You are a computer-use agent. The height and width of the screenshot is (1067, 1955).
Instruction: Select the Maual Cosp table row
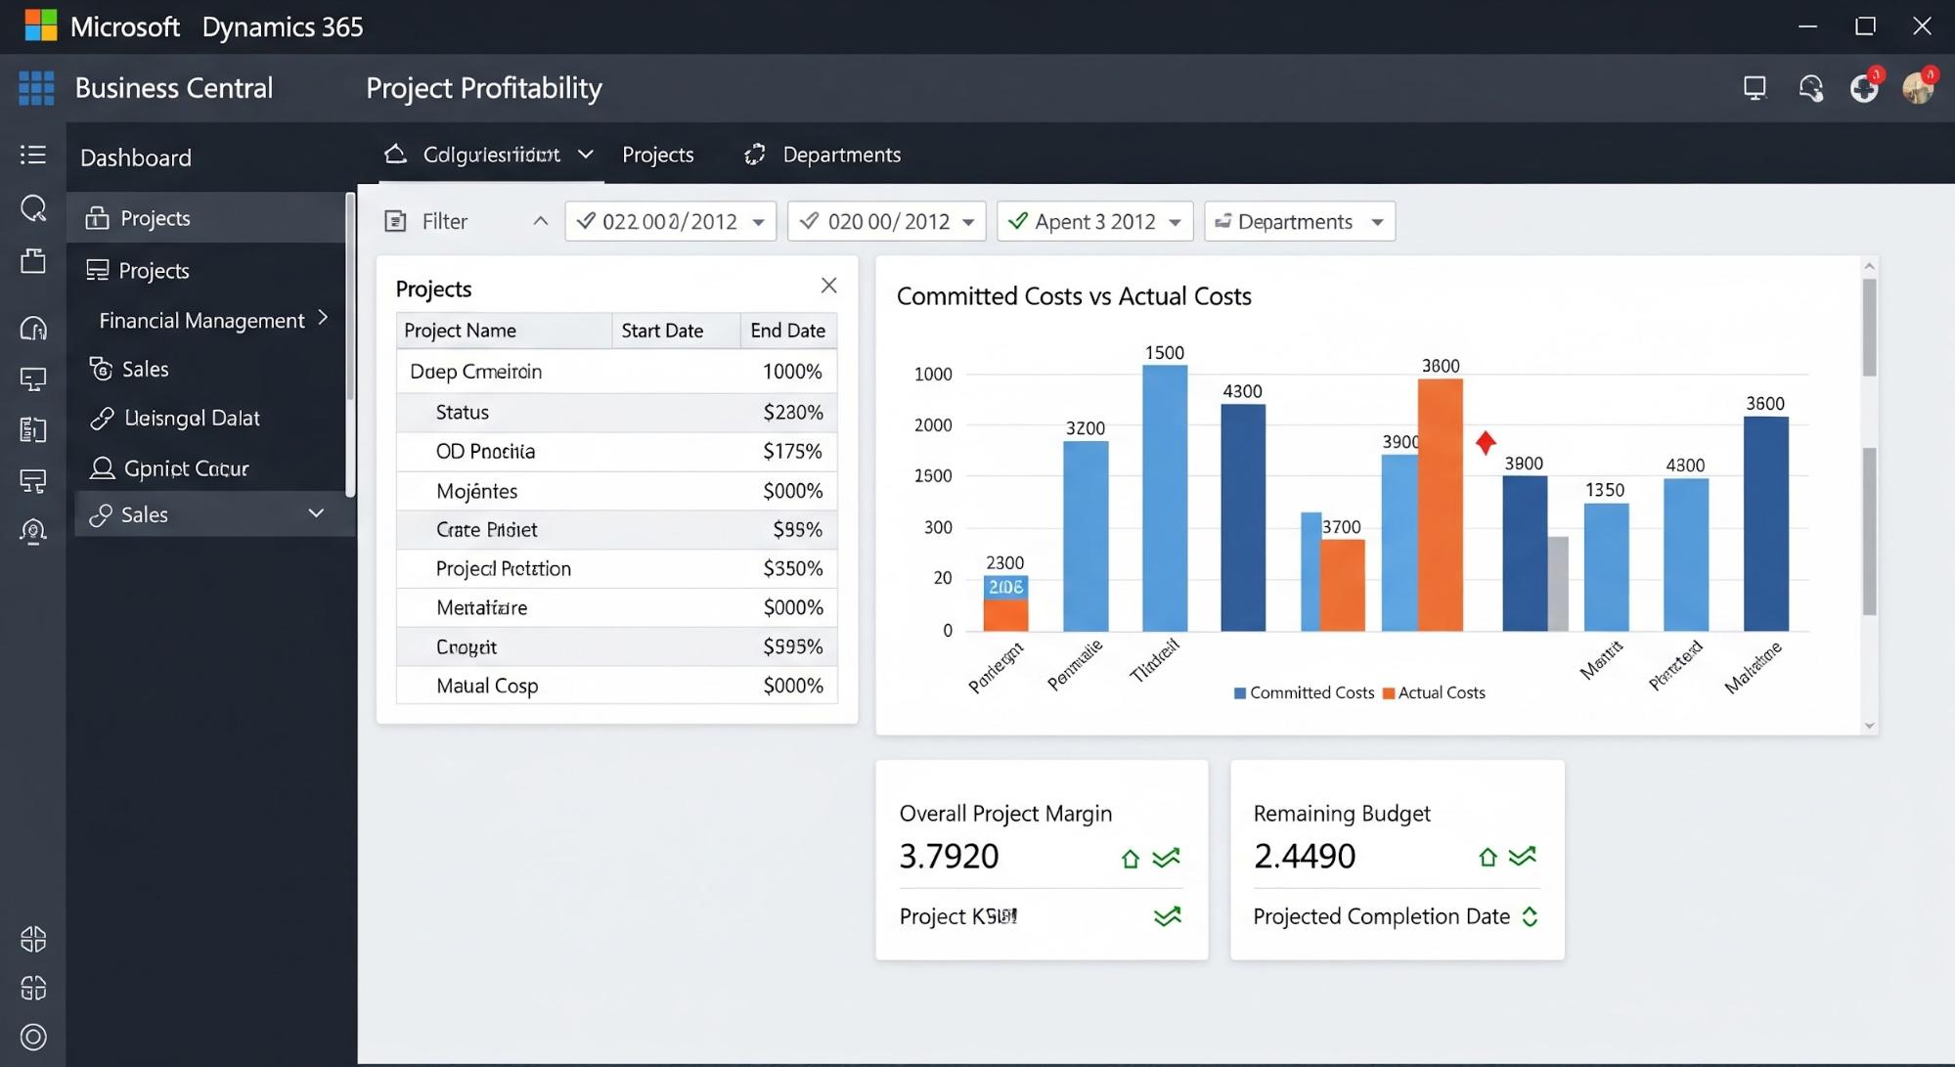[616, 686]
